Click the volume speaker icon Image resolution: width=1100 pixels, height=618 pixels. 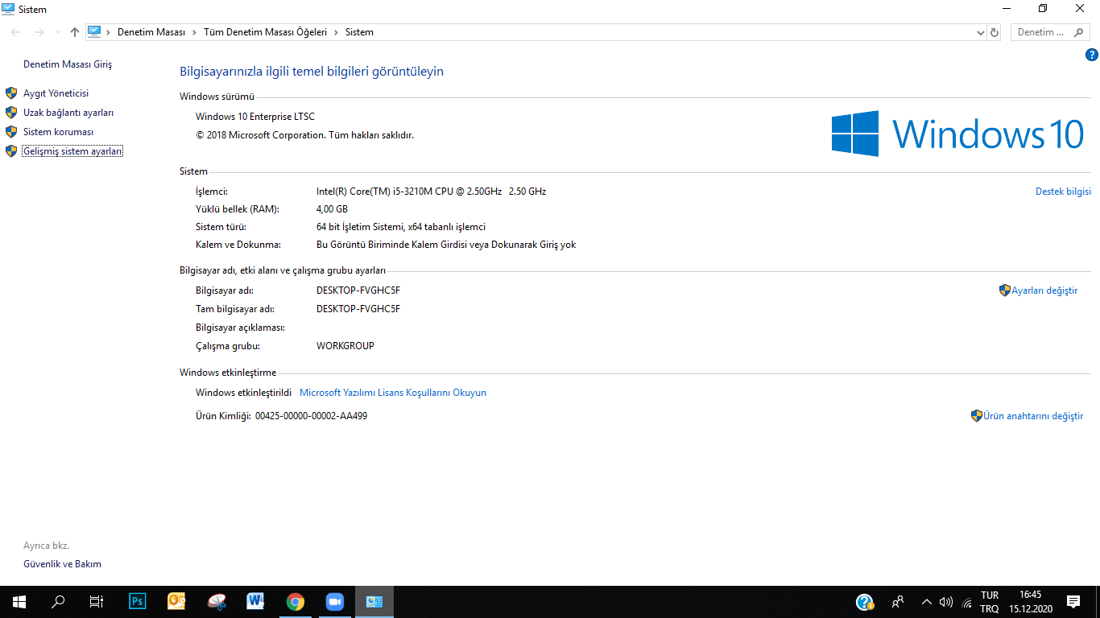(x=946, y=601)
